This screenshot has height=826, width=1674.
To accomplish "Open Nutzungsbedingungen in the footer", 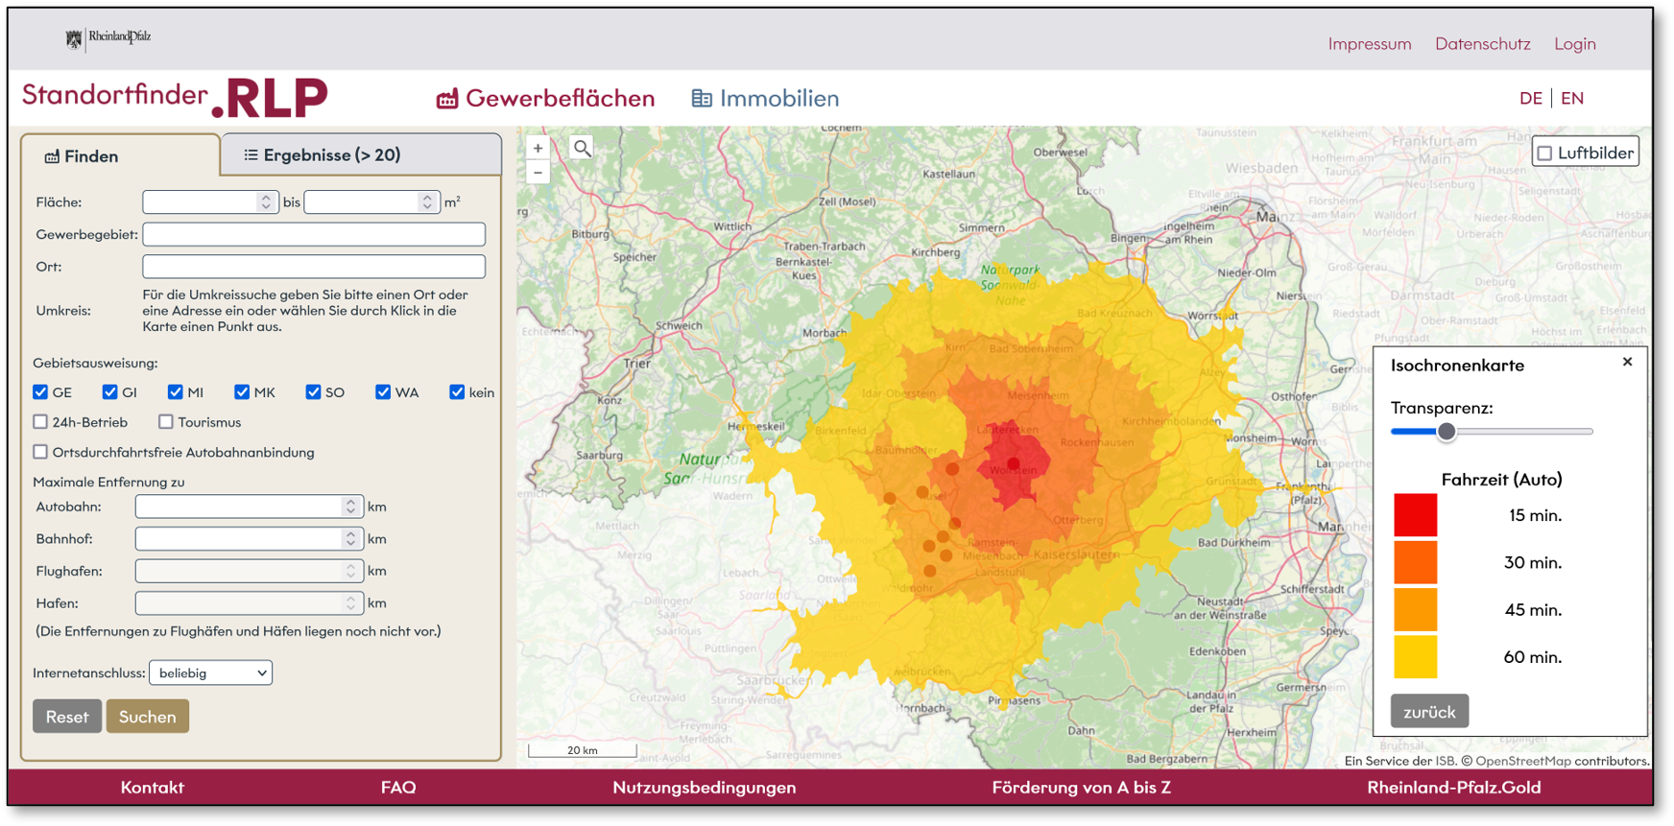I will pyautogui.click(x=705, y=788).
